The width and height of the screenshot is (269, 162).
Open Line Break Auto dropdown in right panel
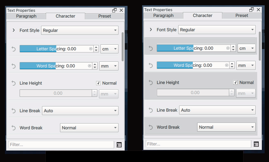click(217, 110)
